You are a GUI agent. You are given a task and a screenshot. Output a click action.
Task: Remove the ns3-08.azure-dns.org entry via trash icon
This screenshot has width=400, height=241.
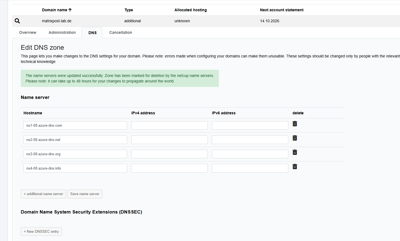point(295,153)
